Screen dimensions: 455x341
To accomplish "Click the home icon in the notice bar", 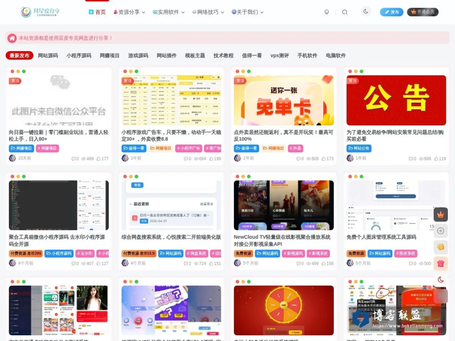I will coord(12,38).
